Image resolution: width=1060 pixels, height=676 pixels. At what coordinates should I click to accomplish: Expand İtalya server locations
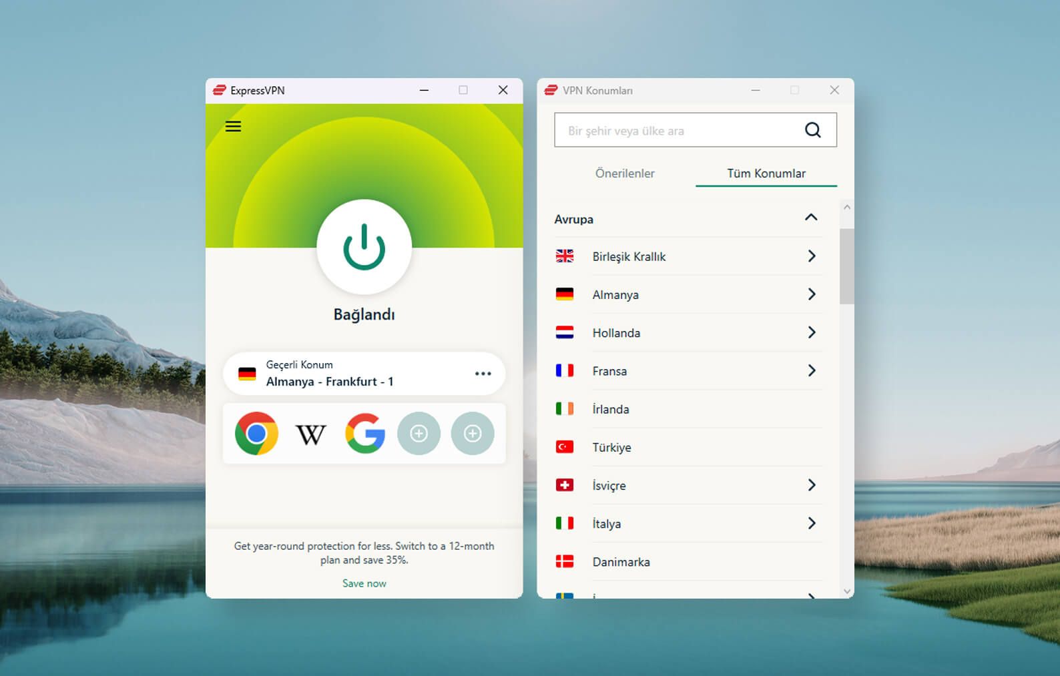(x=812, y=523)
